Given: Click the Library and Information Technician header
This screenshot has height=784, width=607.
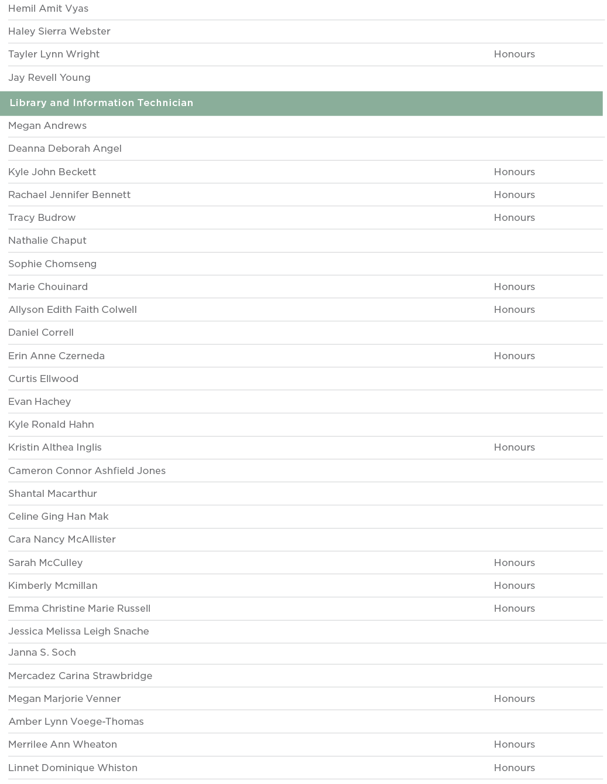Looking at the screenshot, I should (101, 103).
